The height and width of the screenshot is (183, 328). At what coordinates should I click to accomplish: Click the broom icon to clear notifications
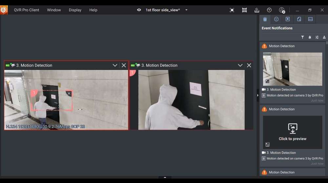click(x=324, y=37)
